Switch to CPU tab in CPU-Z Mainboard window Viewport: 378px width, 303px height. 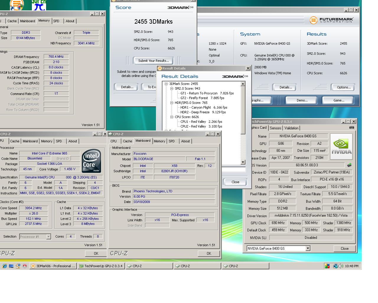pyautogui.click(x=114, y=141)
